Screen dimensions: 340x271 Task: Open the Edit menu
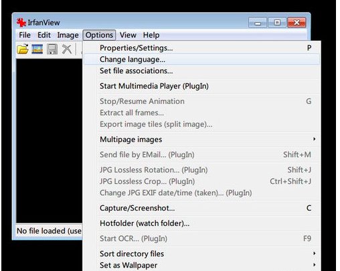[44, 35]
